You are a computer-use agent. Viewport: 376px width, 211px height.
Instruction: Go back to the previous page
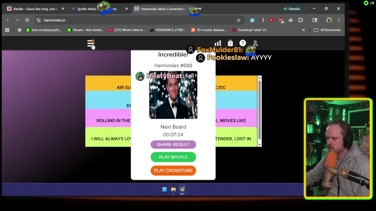coord(8,20)
